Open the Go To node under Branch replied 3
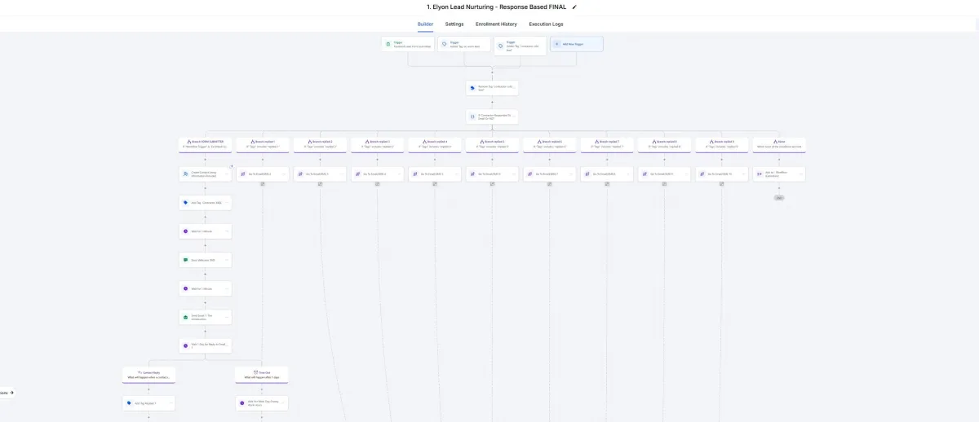The width and height of the screenshot is (979, 422). point(378,174)
